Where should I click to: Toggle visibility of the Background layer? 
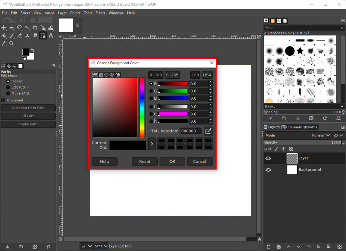point(268,170)
